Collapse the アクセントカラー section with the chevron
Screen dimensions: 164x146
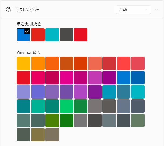tap(156, 10)
